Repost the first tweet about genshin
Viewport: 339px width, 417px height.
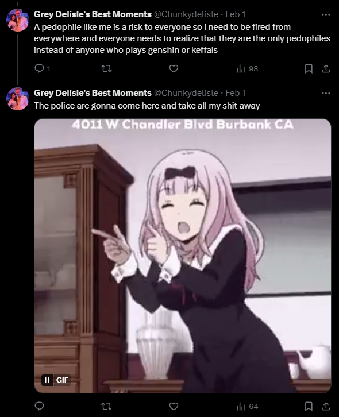[106, 69]
